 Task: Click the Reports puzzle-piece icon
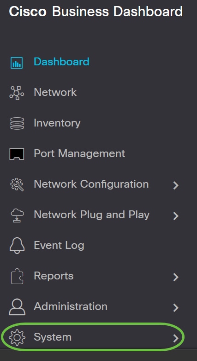[17, 276]
